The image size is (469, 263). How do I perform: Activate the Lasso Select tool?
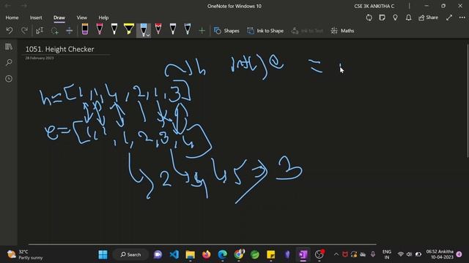point(54,31)
